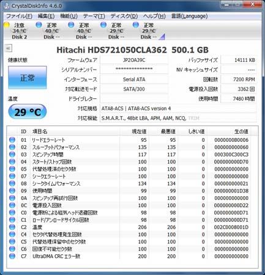Click the status orb for ID 04
Viewport: 265px width, 275px height.
(x=12, y=161)
